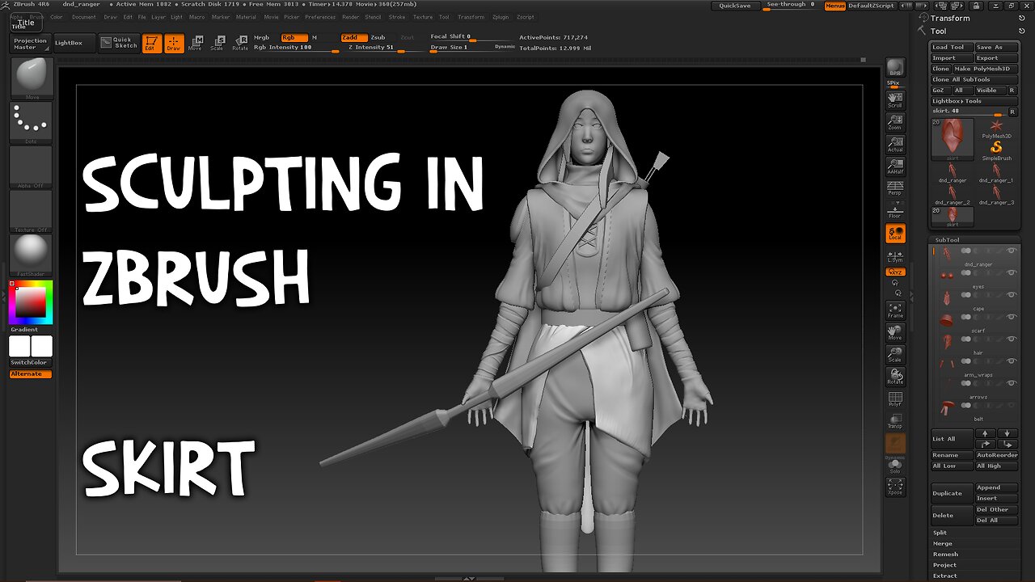Image resolution: width=1035 pixels, height=582 pixels.
Task: Expand the Transform palette
Action: 950,18
